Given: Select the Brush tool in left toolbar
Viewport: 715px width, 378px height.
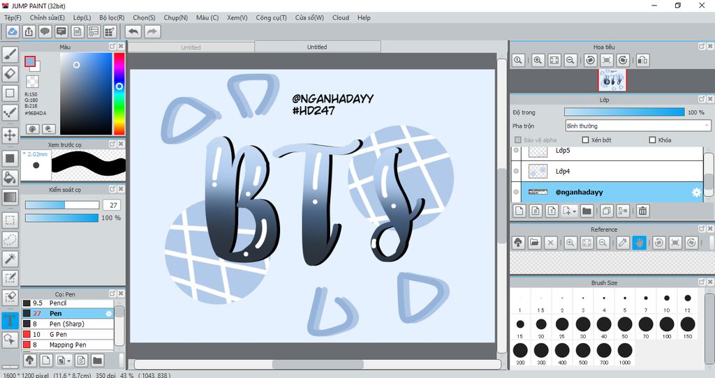Looking at the screenshot, I should 10,54.
